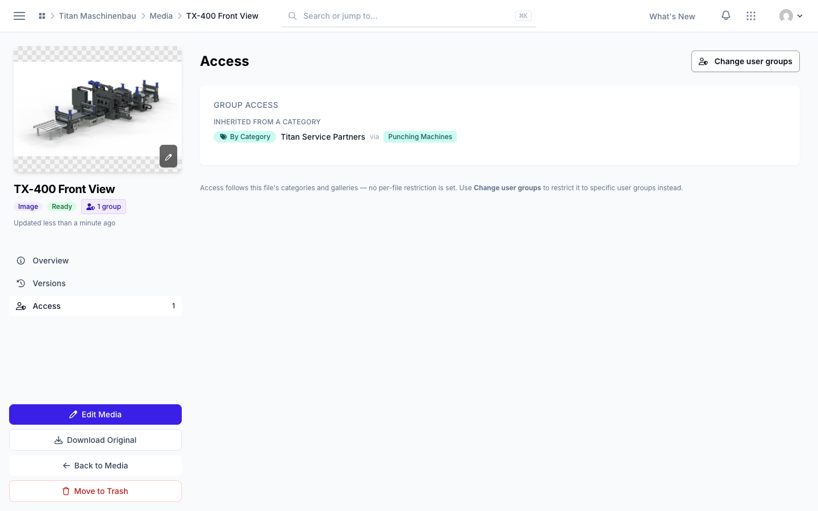Open the apps grid launcher
This screenshot has height=511, width=818.
tap(751, 16)
